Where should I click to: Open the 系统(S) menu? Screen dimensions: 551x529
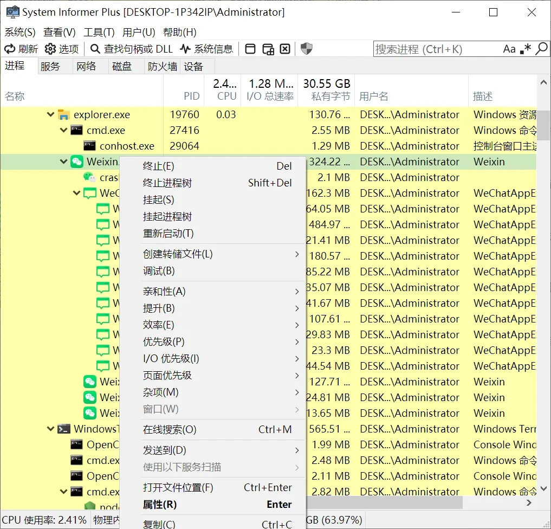tap(20, 33)
